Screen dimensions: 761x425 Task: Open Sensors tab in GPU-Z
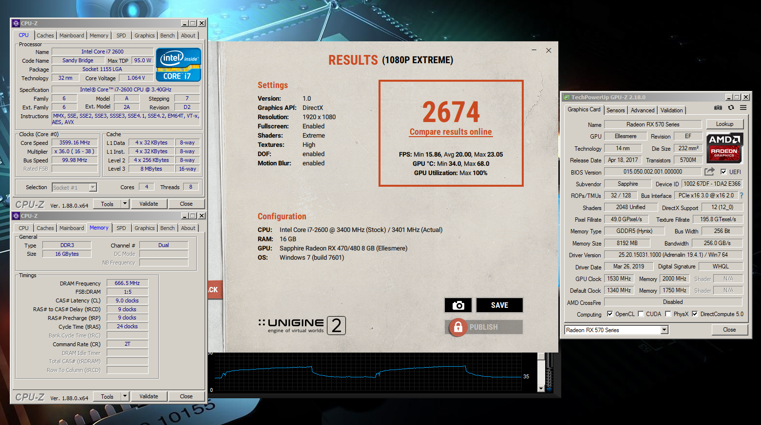(x=616, y=110)
